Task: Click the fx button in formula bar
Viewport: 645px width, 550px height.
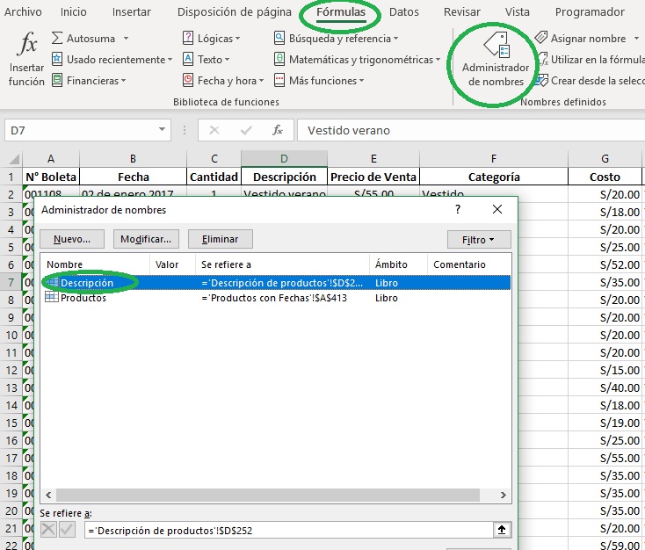Action: (278, 130)
